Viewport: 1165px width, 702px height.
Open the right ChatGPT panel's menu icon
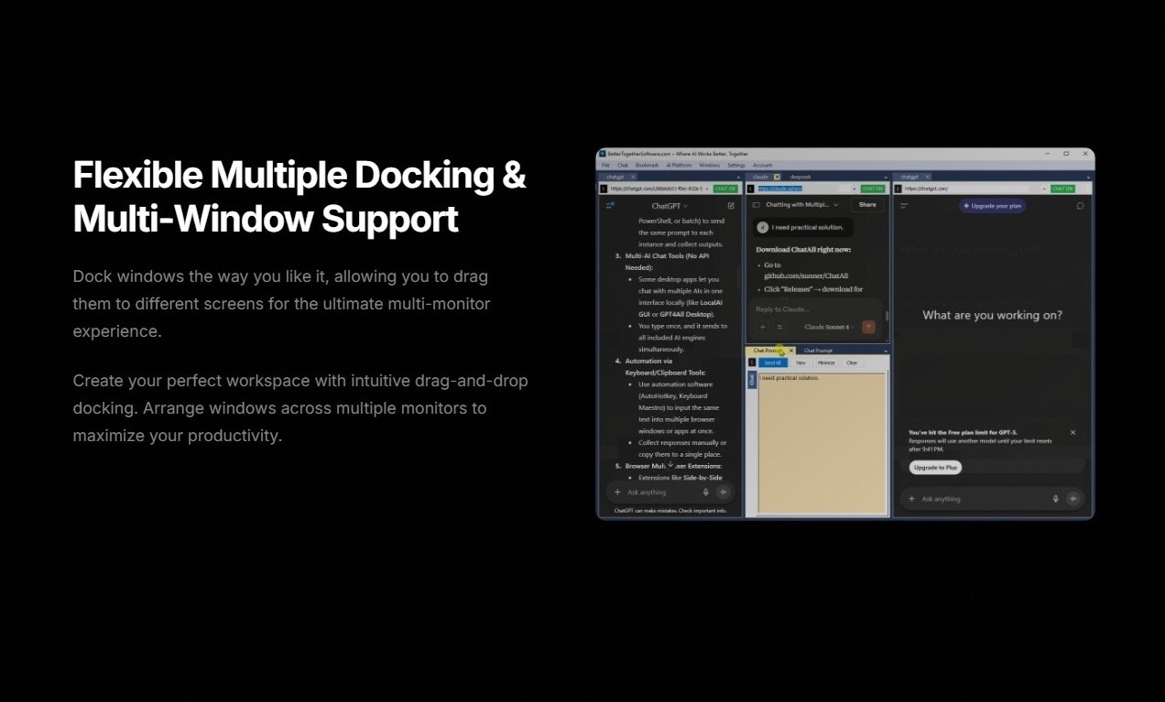[904, 206]
